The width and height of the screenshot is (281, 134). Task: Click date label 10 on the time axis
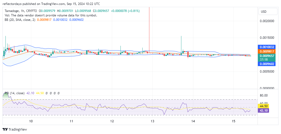pos(31,121)
